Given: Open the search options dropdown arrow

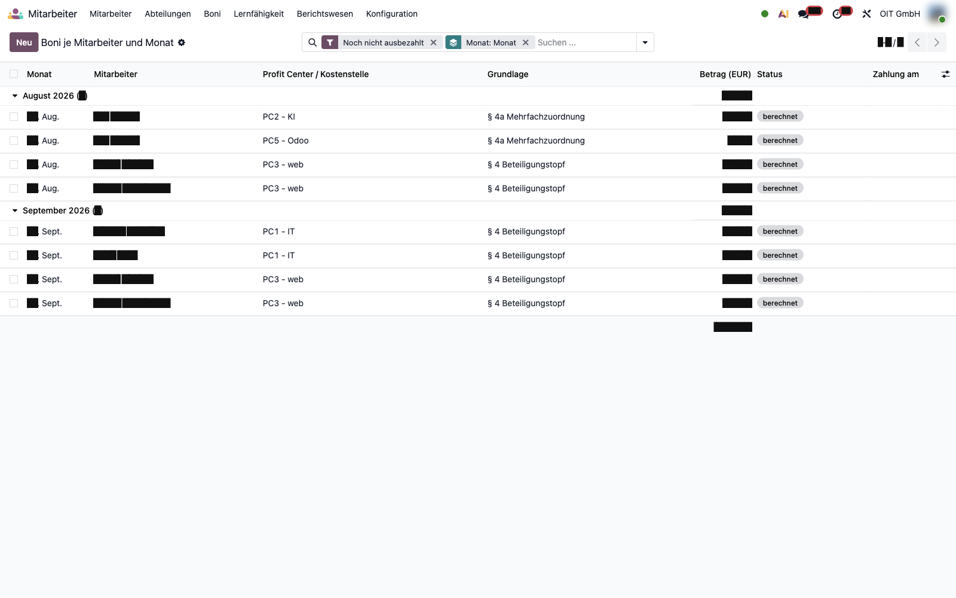Looking at the screenshot, I should (645, 42).
